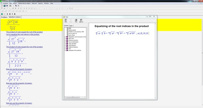Open the Edit menu
Viewport: 203px width, 108px height.
click(10, 3)
